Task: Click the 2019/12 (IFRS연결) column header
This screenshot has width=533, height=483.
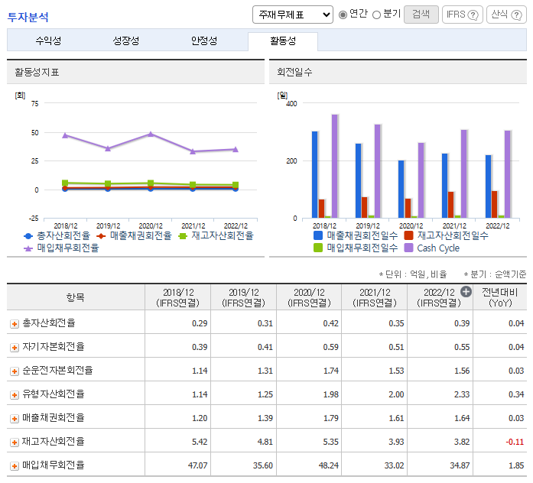Action: (x=243, y=297)
